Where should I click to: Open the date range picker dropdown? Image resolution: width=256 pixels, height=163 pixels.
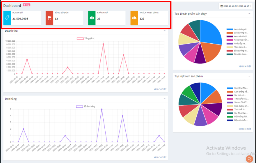pyautogui.click(x=236, y=6)
